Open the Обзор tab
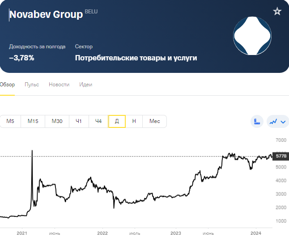289x237 pixels. click(7, 85)
